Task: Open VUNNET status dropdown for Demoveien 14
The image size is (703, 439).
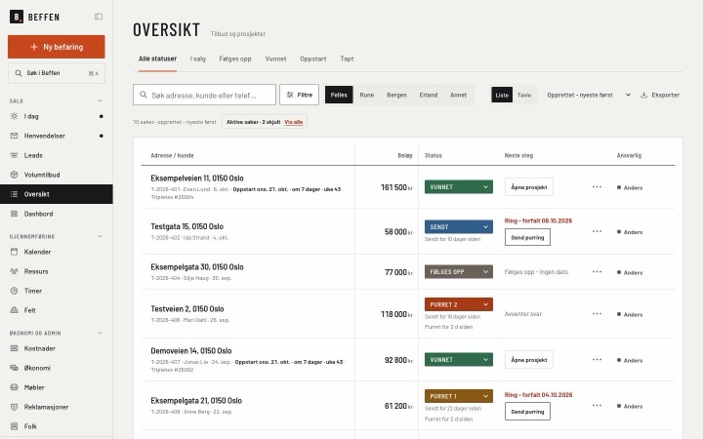Action: (459, 359)
